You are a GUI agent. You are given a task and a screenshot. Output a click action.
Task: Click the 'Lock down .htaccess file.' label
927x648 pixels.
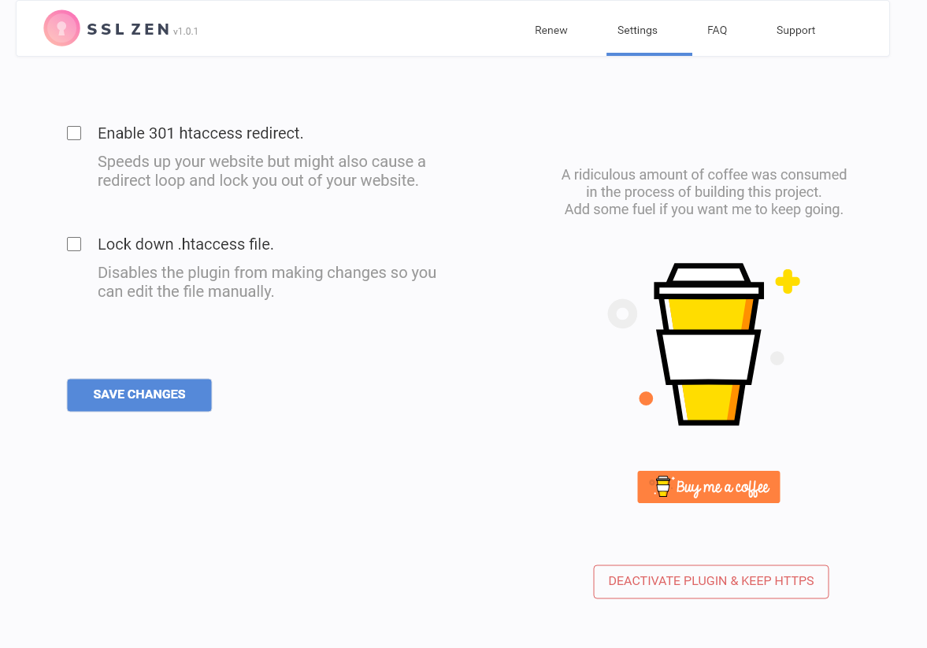coord(186,245)
